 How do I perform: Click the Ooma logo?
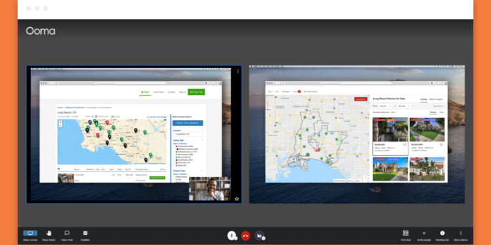[x=40, y=31]
